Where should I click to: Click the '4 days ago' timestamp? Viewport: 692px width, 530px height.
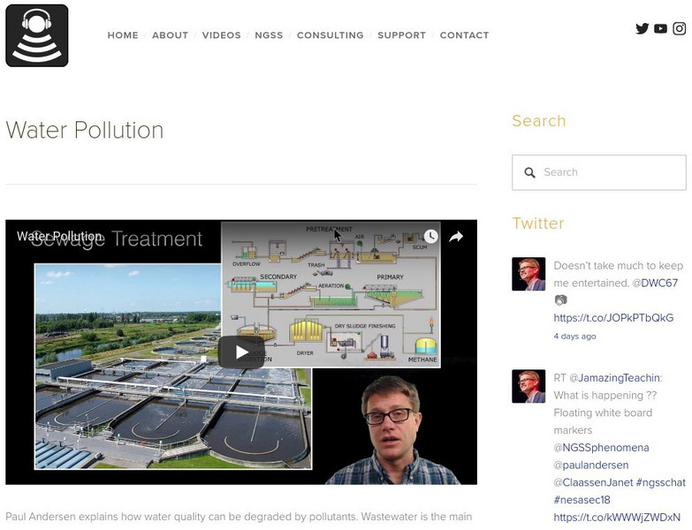574,337
